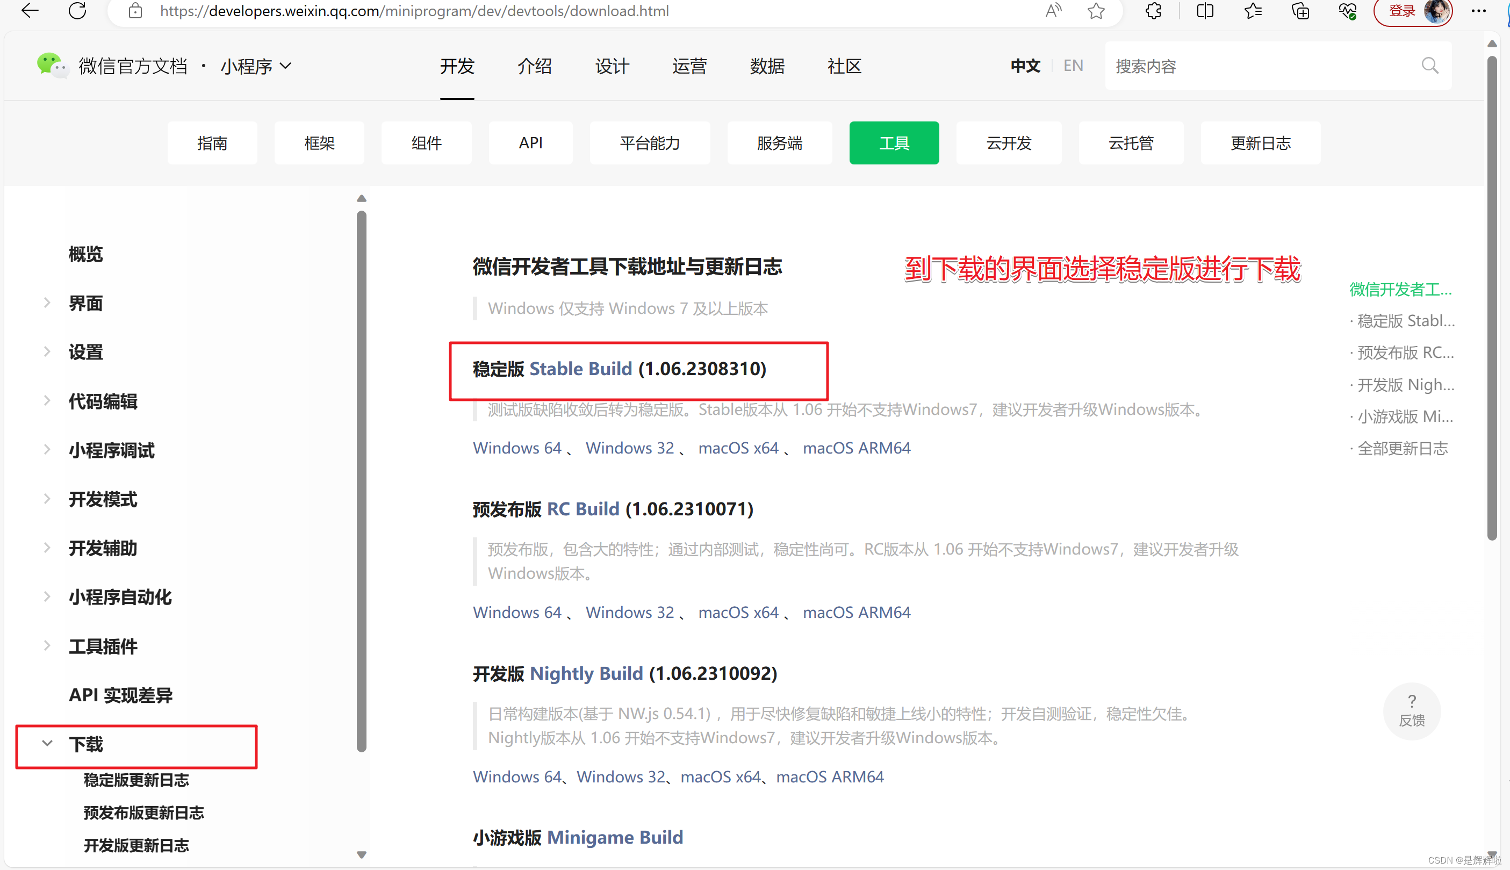Toggle split screen view icon

(x=1205, y=11)
